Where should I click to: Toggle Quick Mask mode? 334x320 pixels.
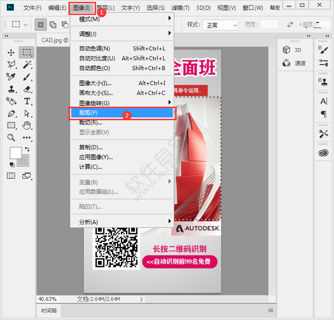click(x=11, y=176)
